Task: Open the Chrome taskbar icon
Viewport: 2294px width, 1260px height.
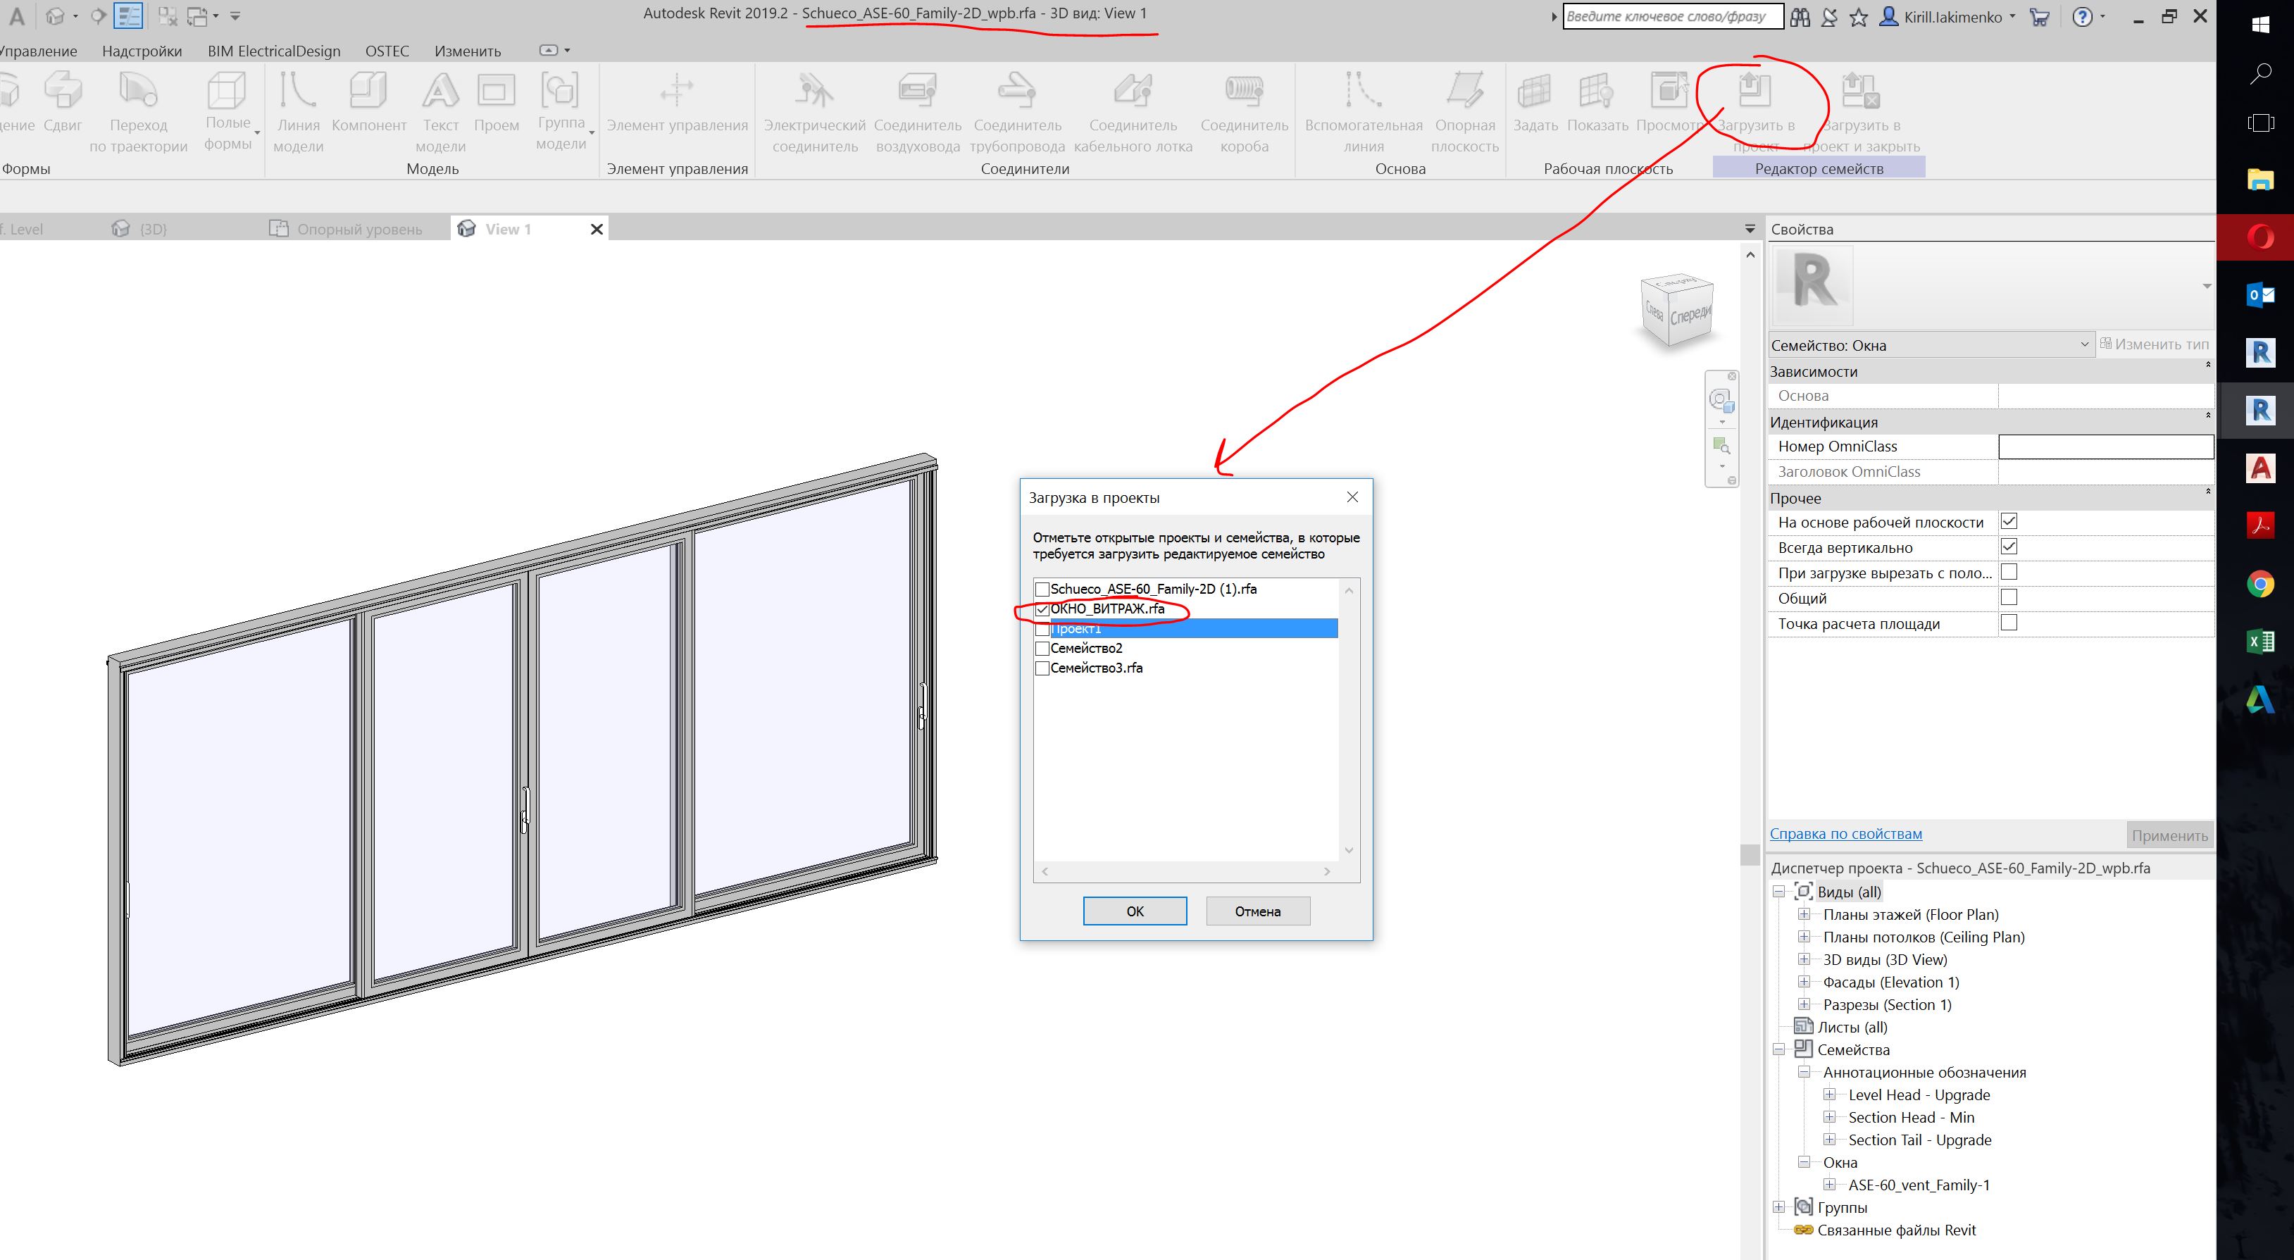Action: [x=2260, y=585]
